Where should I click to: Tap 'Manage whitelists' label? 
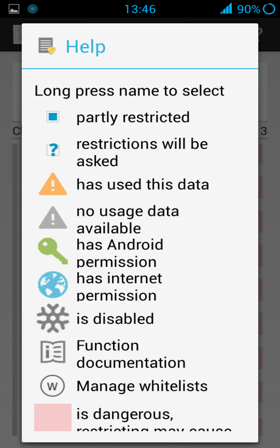pyautogui.click(x=142, y=386)
